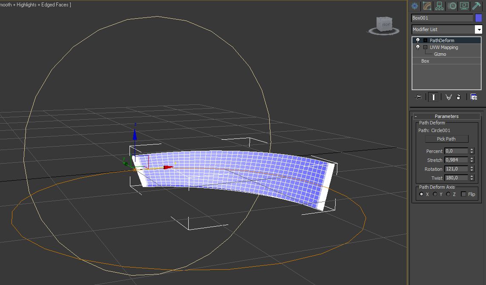Click viewport shading label Edged Faces
The width and height of the screenshot is (486, 285).
click(x=55, y=5)
